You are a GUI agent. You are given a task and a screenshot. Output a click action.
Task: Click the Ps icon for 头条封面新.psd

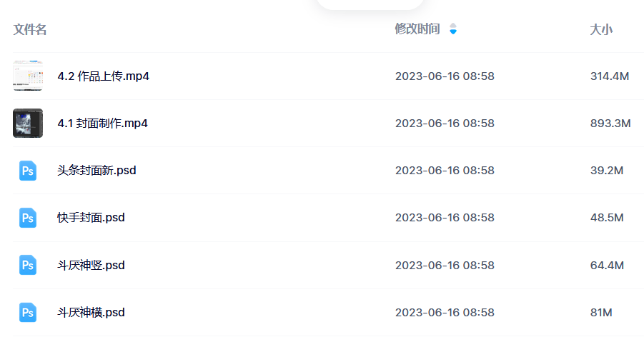coord(28,171)
